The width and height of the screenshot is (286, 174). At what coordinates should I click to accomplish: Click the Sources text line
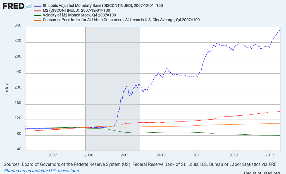pos(141,164)
